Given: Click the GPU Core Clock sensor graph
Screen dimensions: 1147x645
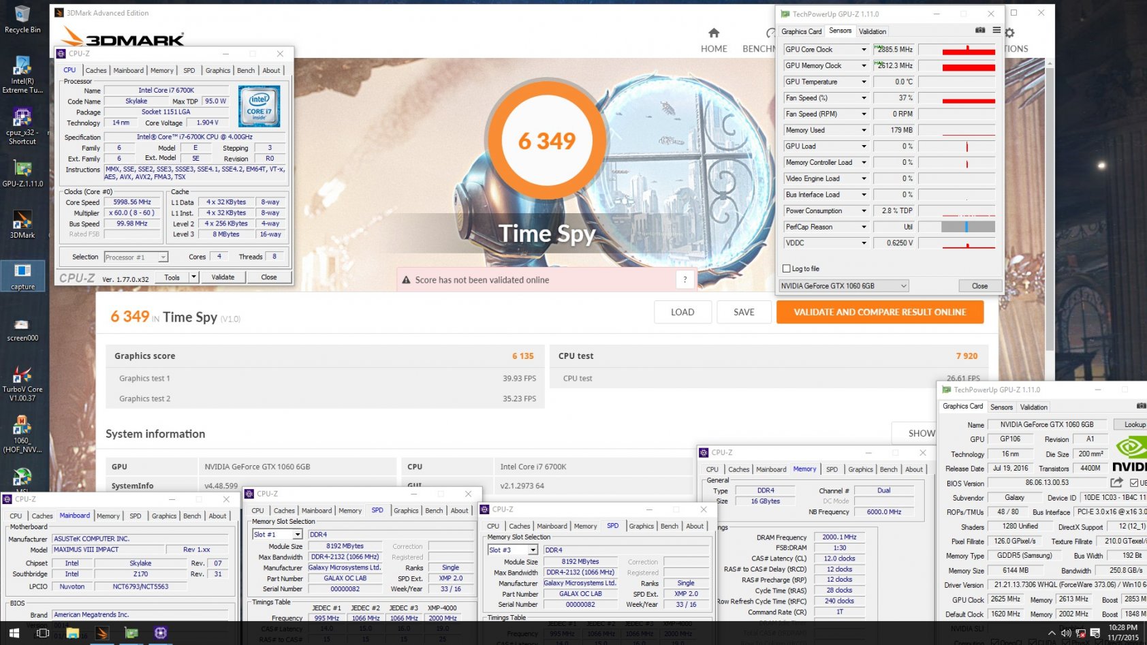Looking at the screenshot, I should pyautogui.click(x=957, y=50).
